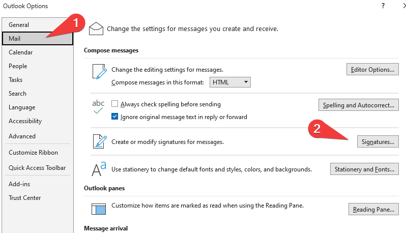Viewport: 406px width, 233px height.
Task: Open the Signatures dialog button
Action: (377, 142)
